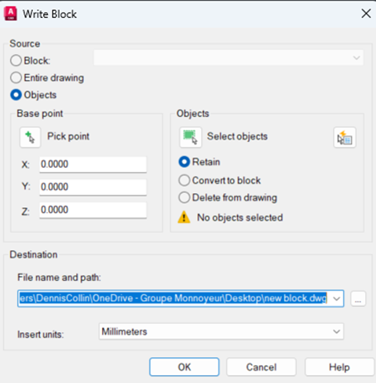Select the Retain option
This screenshot has height=383, width=376.
(x=184, y=162)
